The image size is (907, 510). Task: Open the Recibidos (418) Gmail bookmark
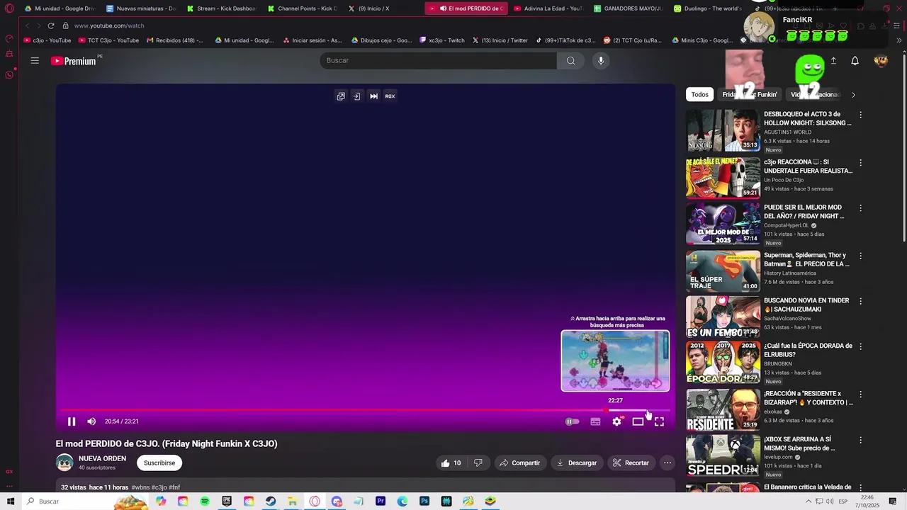click(x=175, y=40)
